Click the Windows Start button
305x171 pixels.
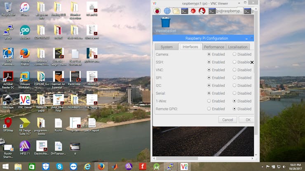[x=5, y=166]
